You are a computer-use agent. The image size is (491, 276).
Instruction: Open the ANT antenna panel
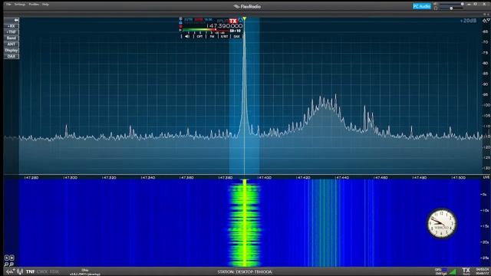[x=12, y=44]
